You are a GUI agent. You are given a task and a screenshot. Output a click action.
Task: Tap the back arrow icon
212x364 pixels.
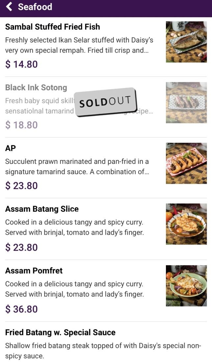(x=9, y=7)
